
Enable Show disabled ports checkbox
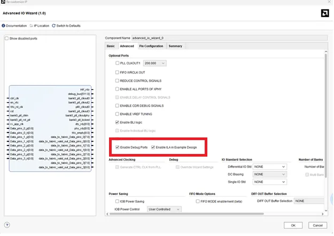point(7,38)
